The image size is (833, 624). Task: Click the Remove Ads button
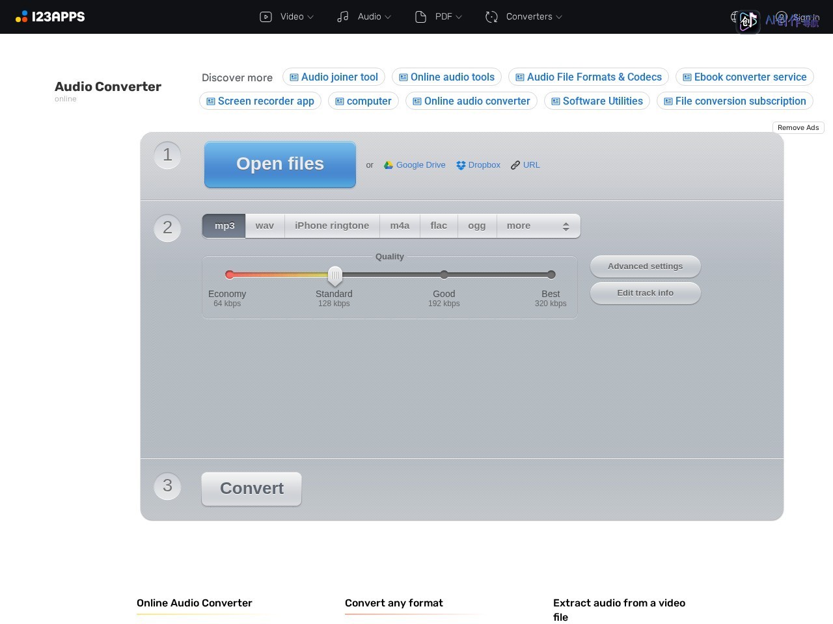pos(799,127)
